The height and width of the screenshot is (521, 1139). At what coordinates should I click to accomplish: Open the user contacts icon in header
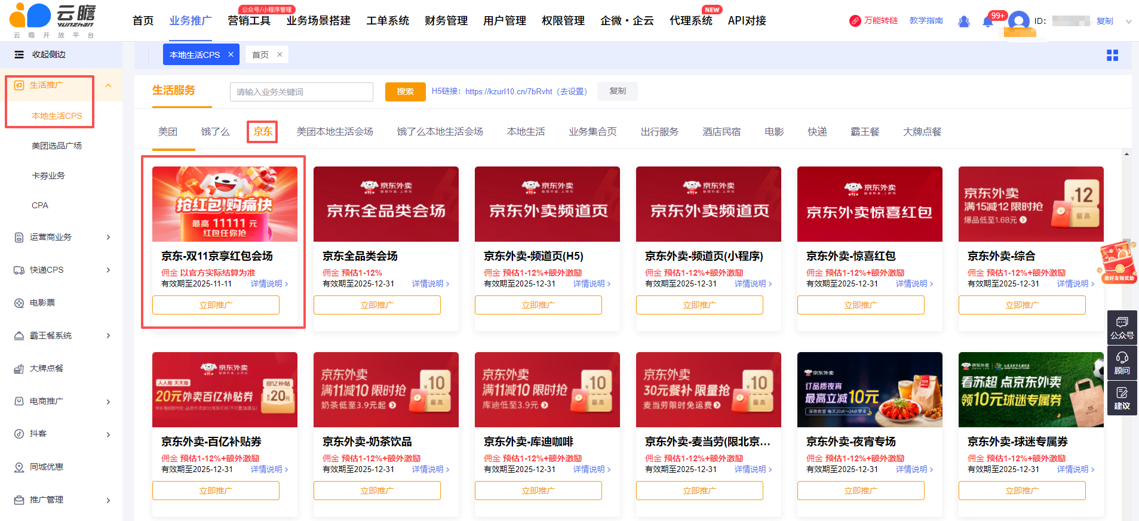click(963, 21)
